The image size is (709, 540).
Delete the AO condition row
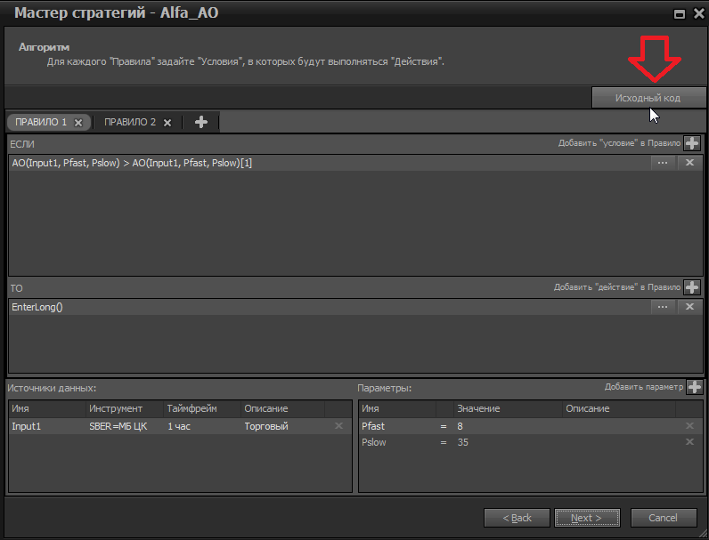[x=689, y=163]
